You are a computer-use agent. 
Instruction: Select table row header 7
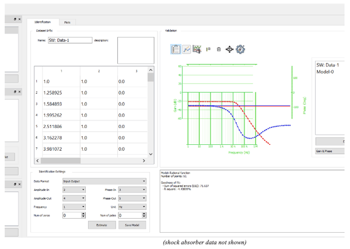(x=37, y=149)
